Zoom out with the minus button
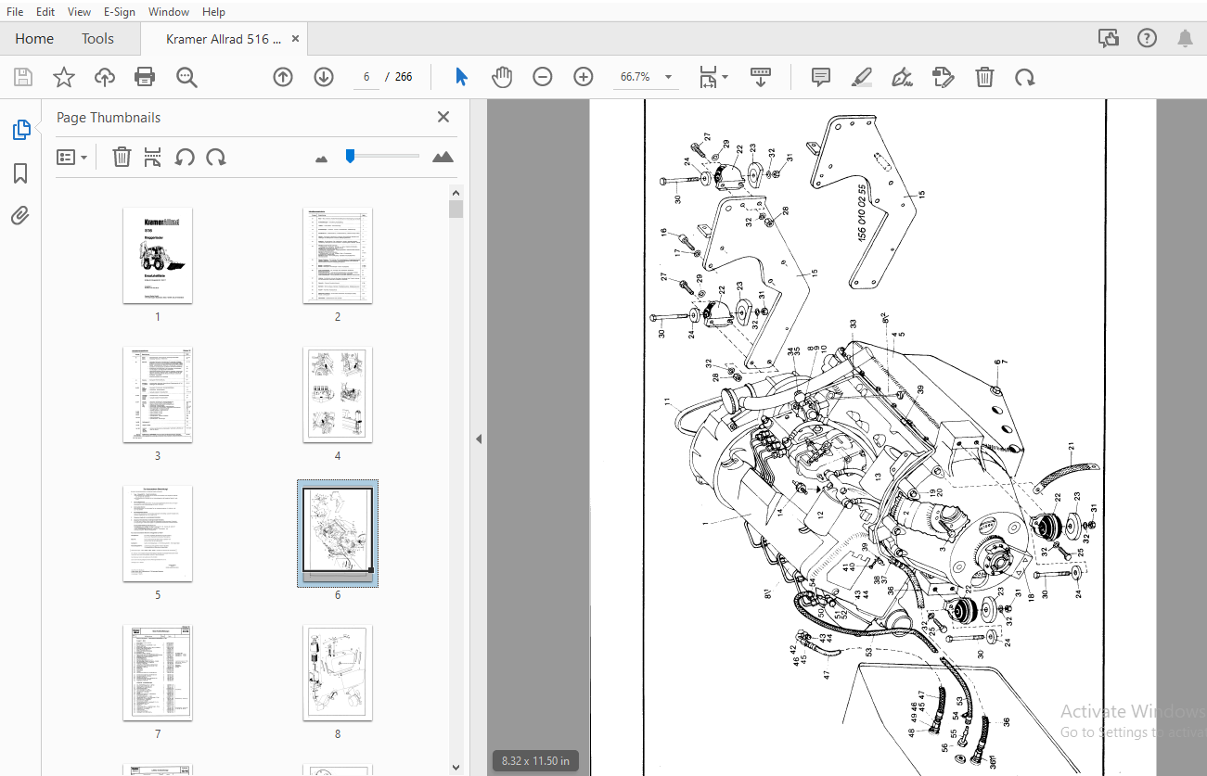This screenshot has height=776, width=1207. 543,77
